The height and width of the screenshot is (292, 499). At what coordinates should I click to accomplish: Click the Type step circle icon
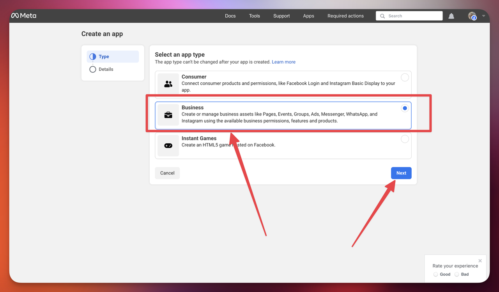pyautogui.click(x=93, y=57)
